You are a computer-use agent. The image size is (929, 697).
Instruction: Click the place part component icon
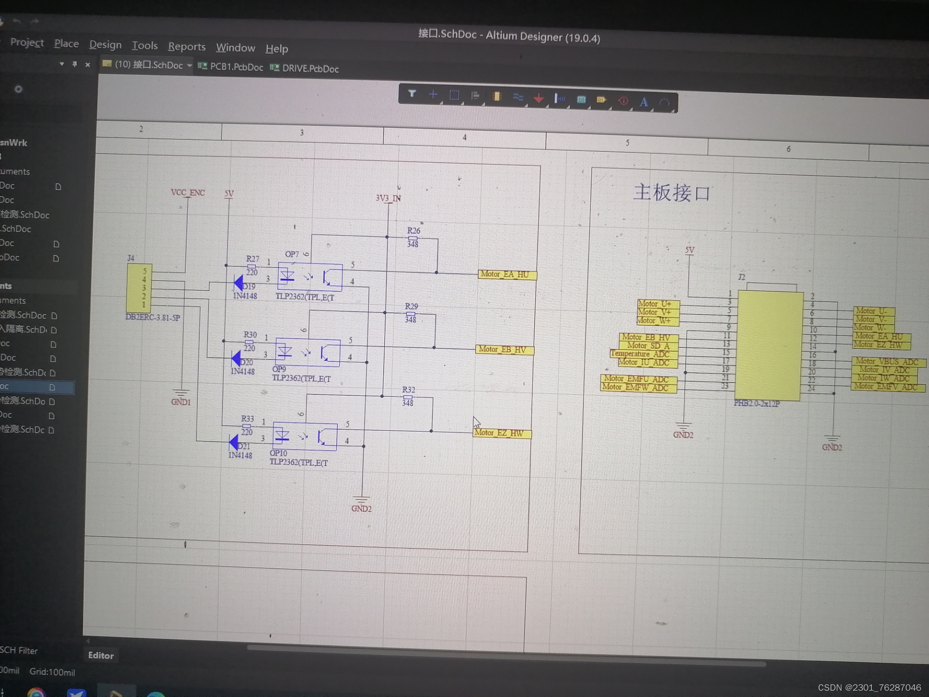point(496,97)
